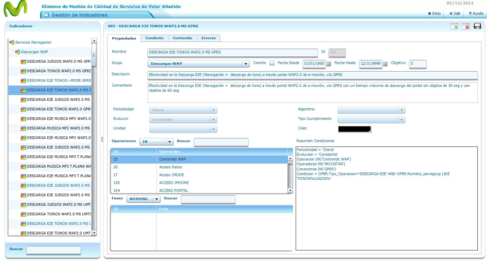Select operation row 104 ACCESO PORTAL

(199, 190)
